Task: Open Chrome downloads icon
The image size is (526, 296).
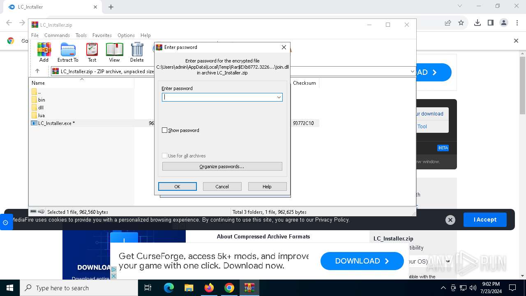Action: [x=478, y=23]
